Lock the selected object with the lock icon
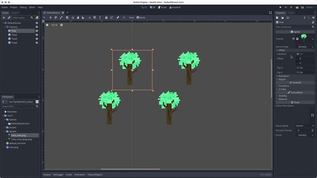This screenshot has height=178, width=317. pyautogui.click(x=106, y=18)
